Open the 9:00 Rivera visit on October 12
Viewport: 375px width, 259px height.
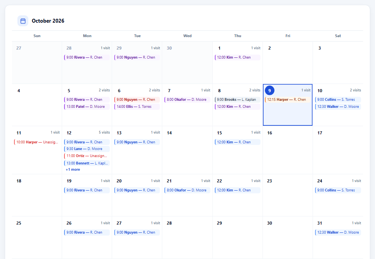(x=87, y=142)
